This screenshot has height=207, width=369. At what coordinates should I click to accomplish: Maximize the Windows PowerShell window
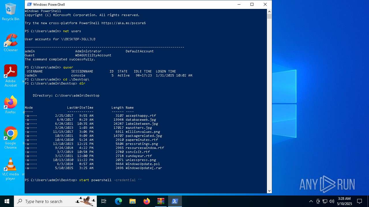tap(252, 4)
